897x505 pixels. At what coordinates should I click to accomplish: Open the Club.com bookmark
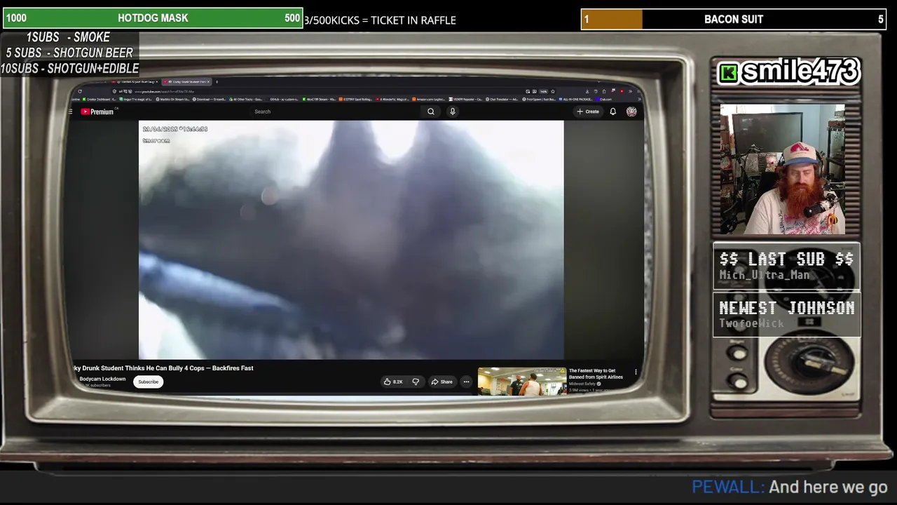[603, 99]
